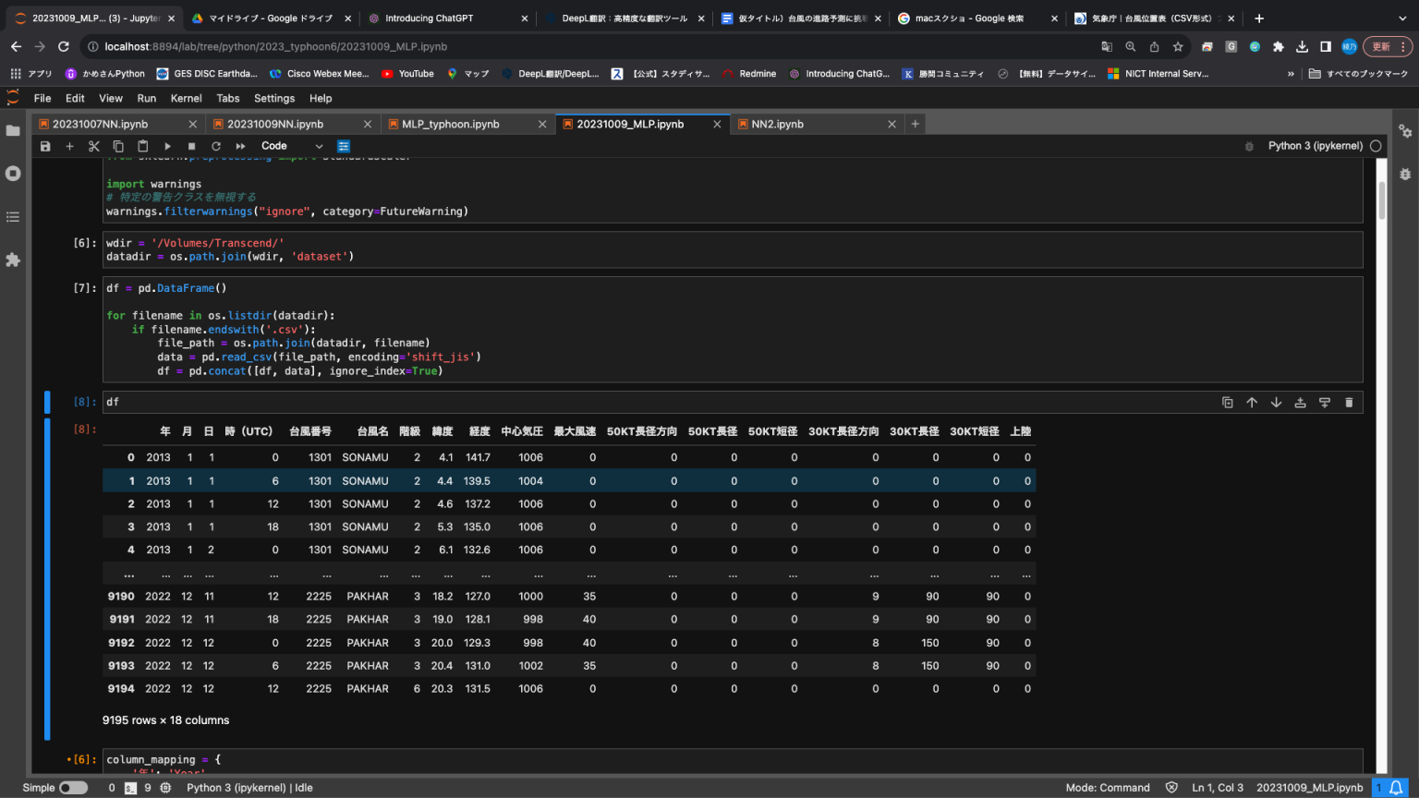Close the 20231009_MLP.ipynb notebook tab
The image size is (1419, 798).
tap(717, 124)
